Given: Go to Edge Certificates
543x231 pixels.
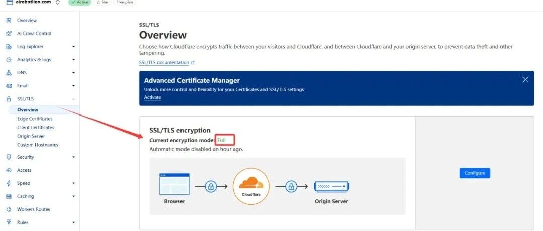Looking at the screenshot, I should pos(35,119).
